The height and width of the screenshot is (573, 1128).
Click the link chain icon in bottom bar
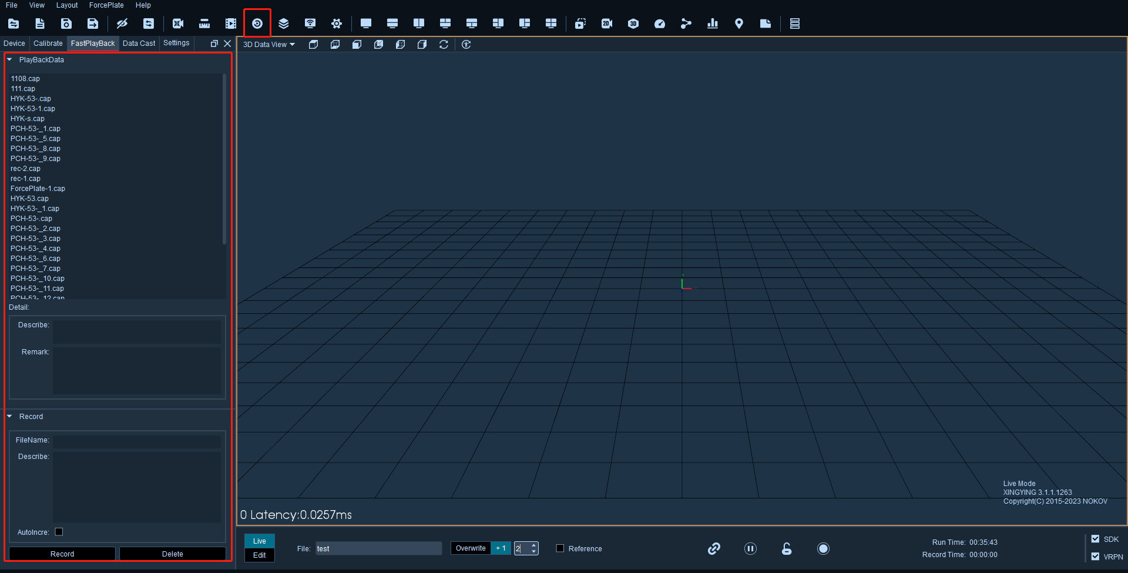pyautogui.click(x=714, y=548)
